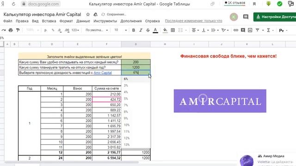Toggle strikethrough formatting
296x166 pixels.
coord(148,30)
